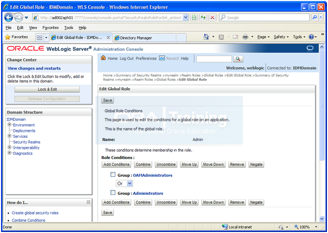Expand the Interoperability tree node
Image resolution: width=328 pixels, height=233 pixels.
point(9,147)
